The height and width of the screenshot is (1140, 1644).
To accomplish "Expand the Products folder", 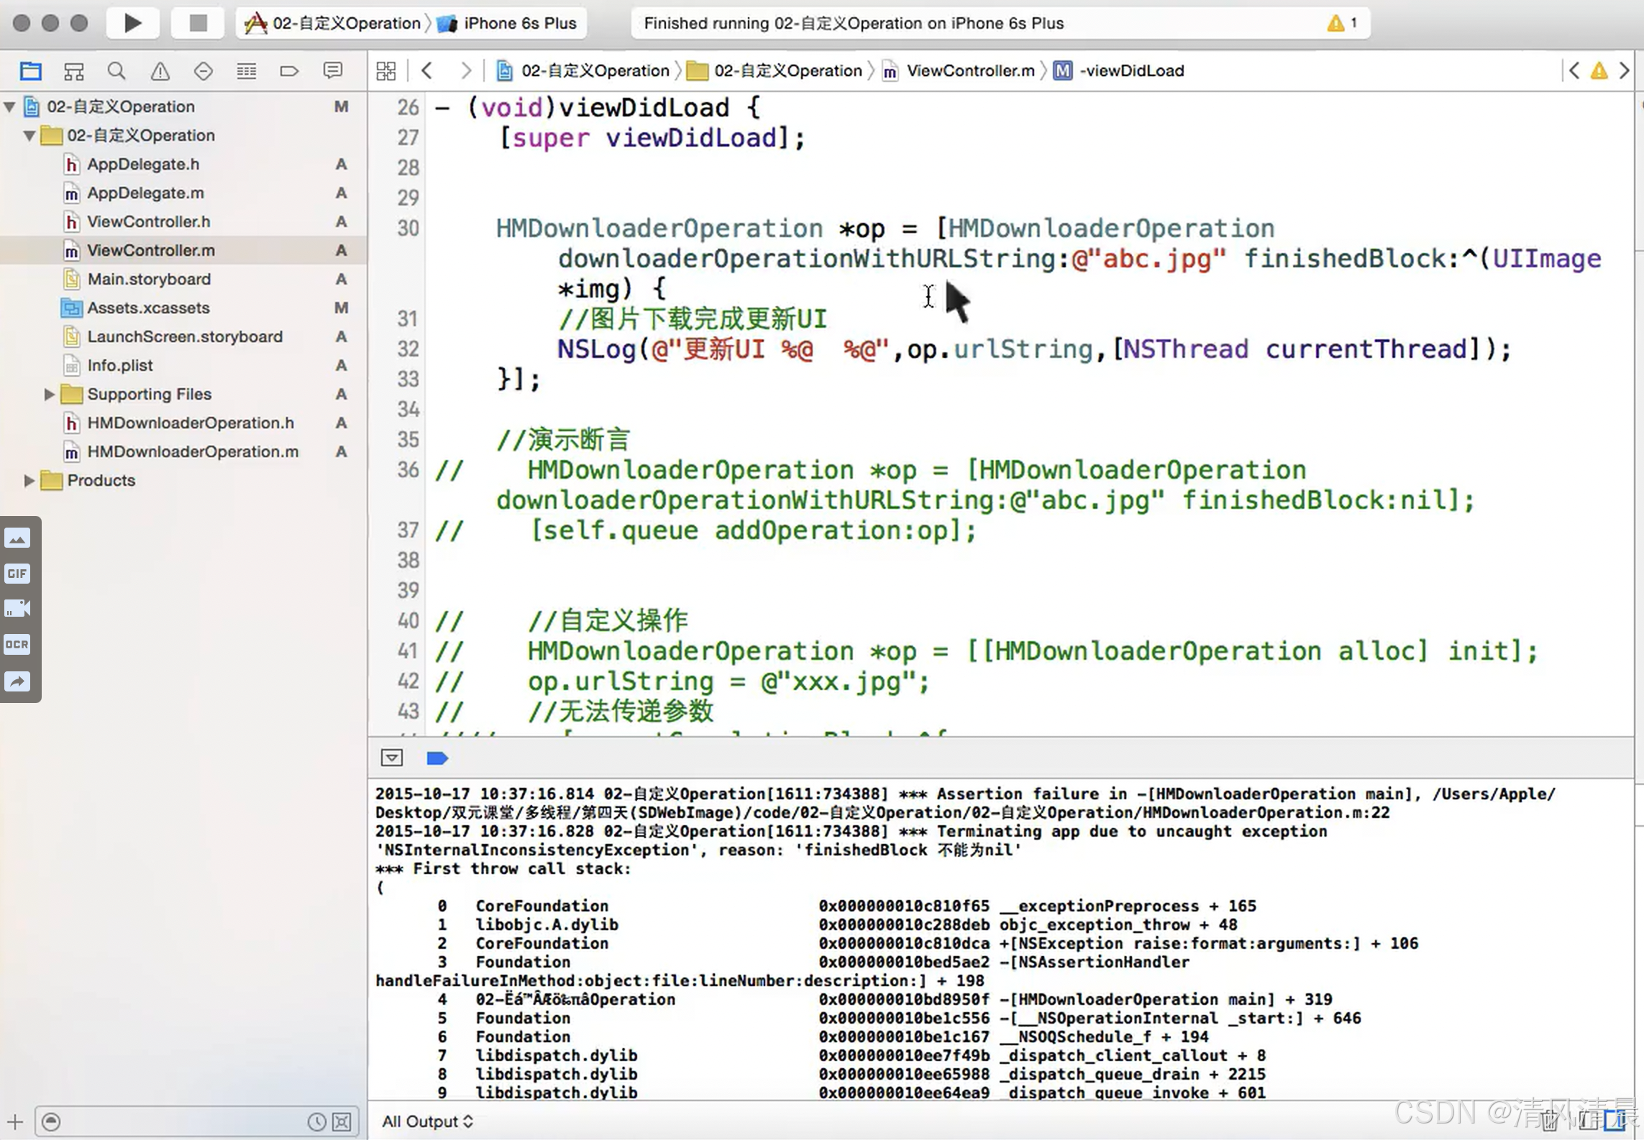I will [x=29, y=481].
